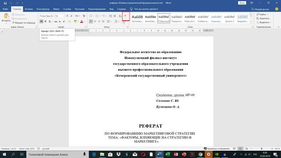Viewport: 281px width, 158px height.
Task: Toggle center alignment button
Action: [95, 22]
